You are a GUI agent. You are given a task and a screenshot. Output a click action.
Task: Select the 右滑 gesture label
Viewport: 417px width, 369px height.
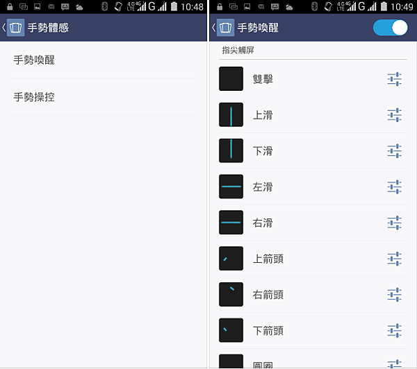(x=263, y=223)
